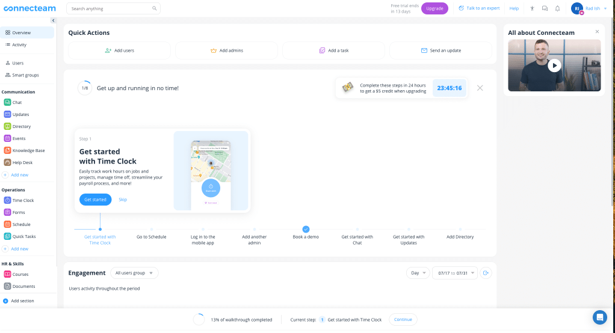This screenshot has width=615, height=333.
Task: Click the 1/8 progress circle indicator
Action: click(x=85, y=88)
